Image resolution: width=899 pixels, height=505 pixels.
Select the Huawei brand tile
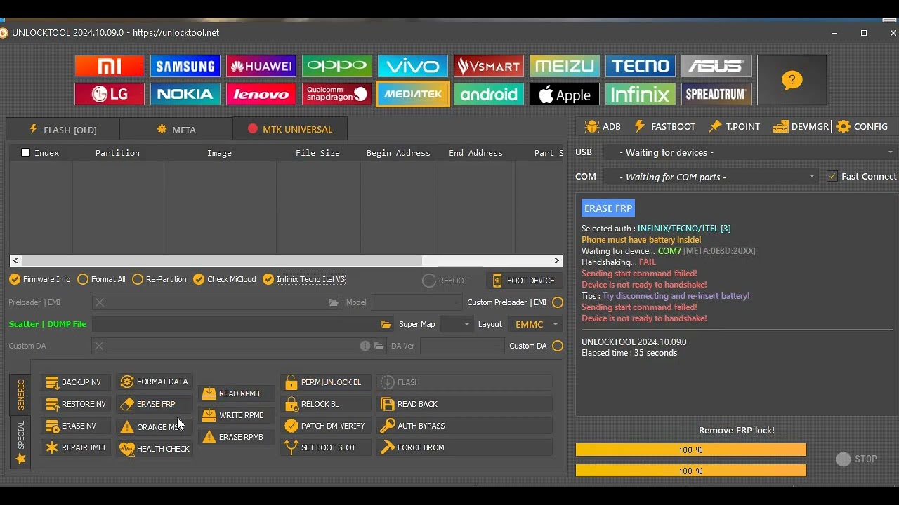click(261, 66)
